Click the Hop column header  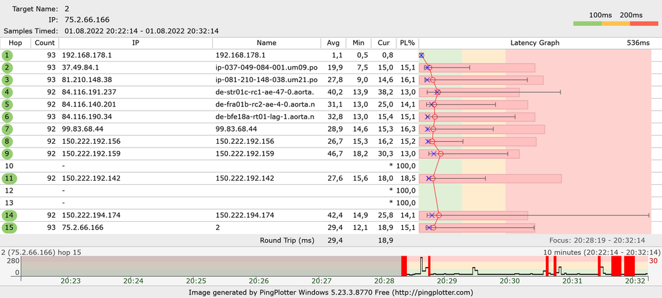[15, 42]
